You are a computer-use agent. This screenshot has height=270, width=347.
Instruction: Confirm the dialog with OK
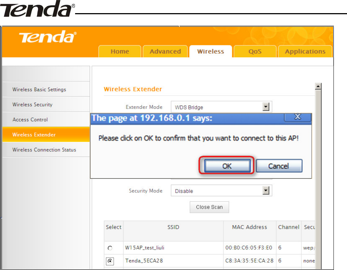click(x=227, y=166)
